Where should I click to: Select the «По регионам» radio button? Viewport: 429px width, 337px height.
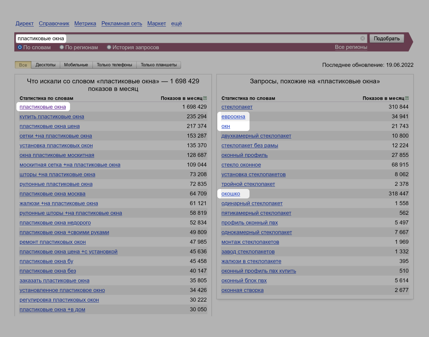pyautogui.click(x=62, y=47)
